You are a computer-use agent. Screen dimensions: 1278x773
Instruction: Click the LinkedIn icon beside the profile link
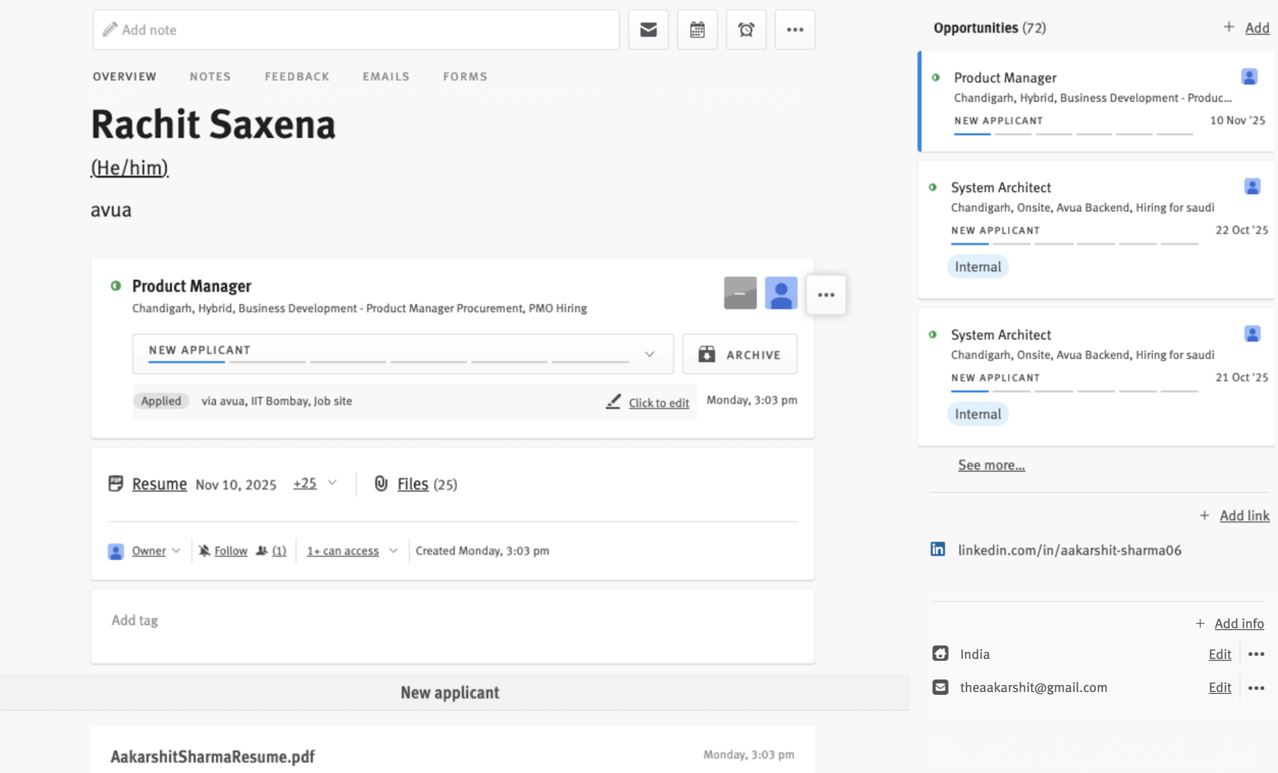(937, 549)
